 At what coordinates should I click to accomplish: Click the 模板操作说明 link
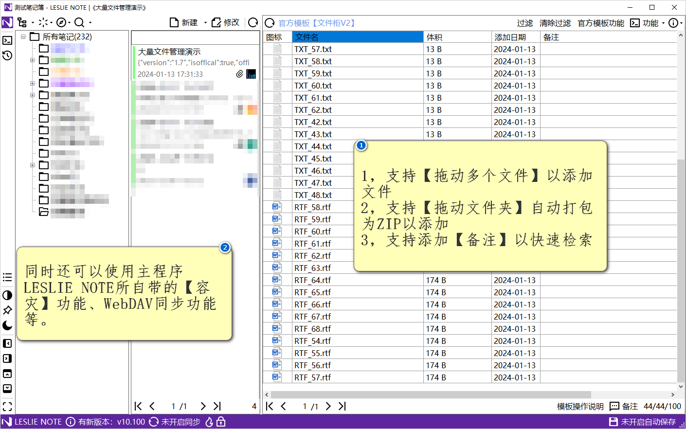[580, 406]
